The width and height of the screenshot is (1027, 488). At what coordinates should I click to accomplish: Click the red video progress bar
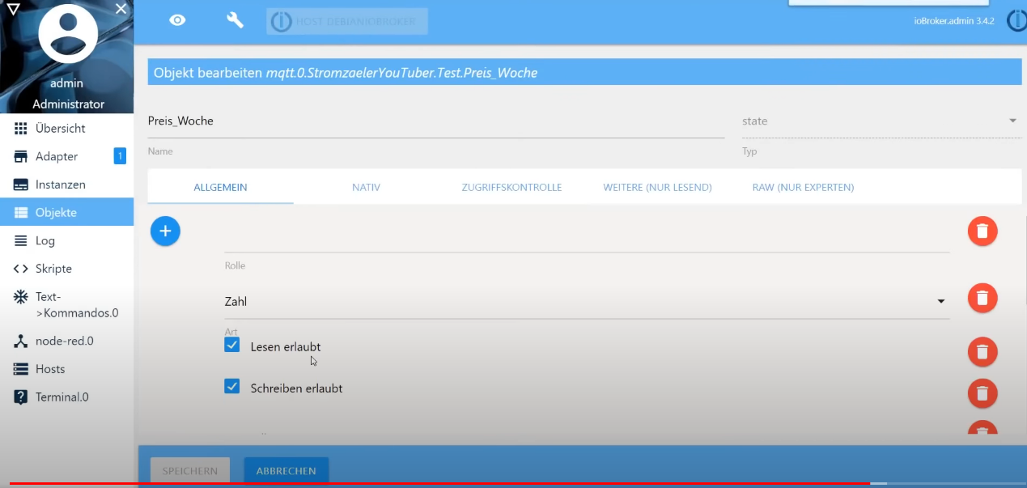pyautogui.click(x=441, y=484)
